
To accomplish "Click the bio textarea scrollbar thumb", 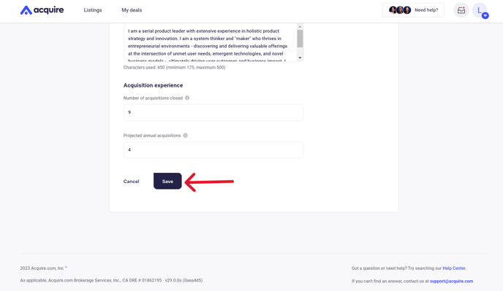I will point(300,39).
